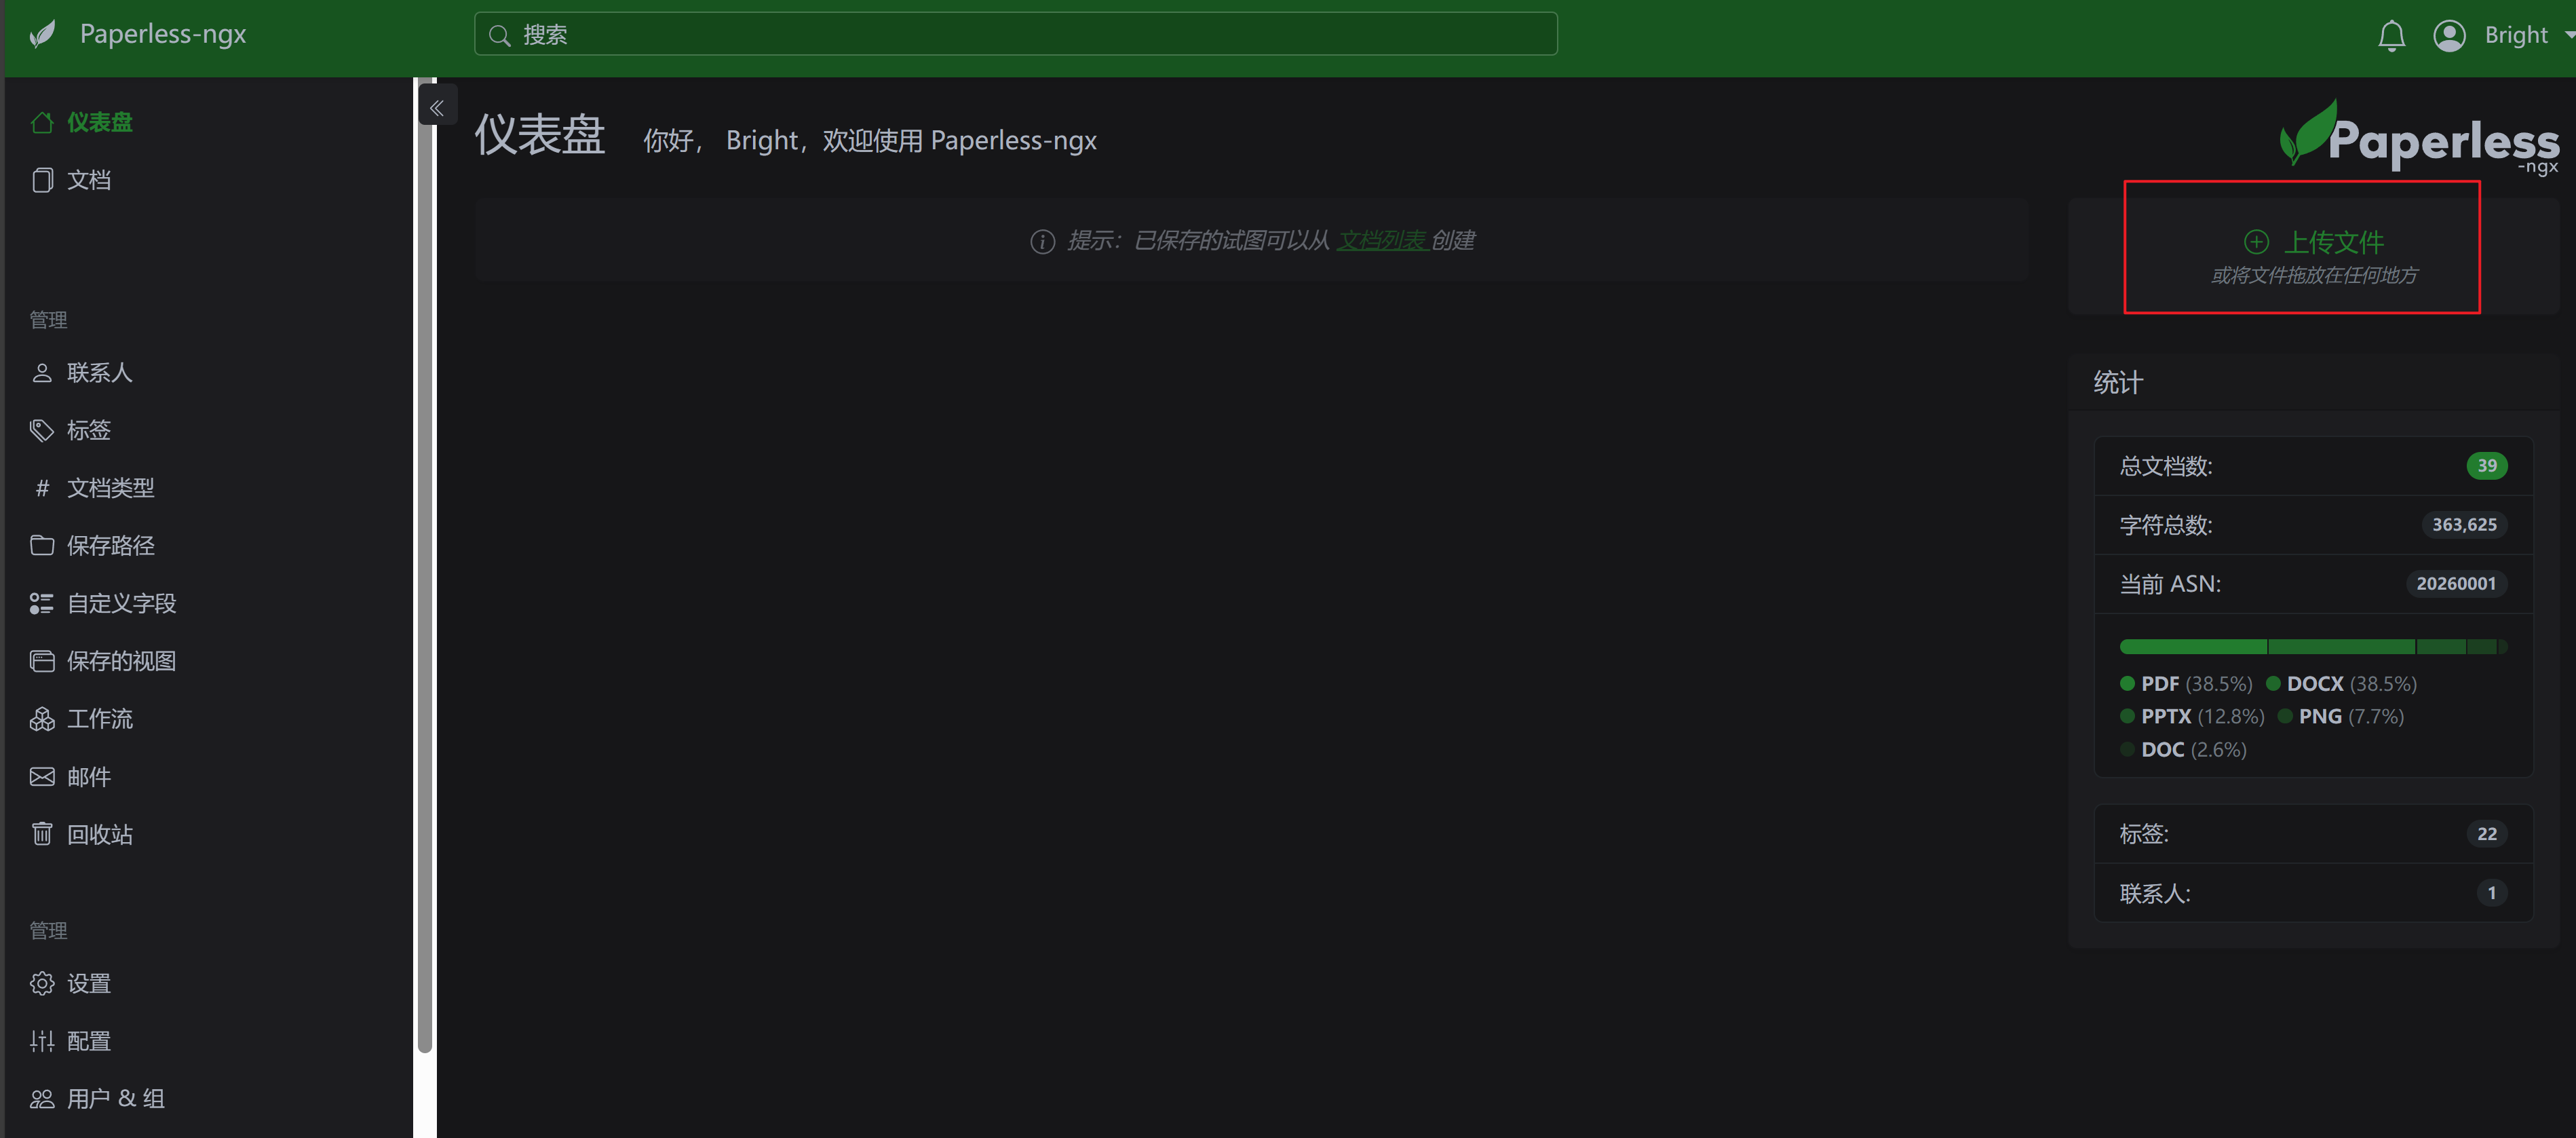2576x1138 pixels.
Task: Click the 'PPTX (12.8%)' legend entry
Action: point(2192,716)
